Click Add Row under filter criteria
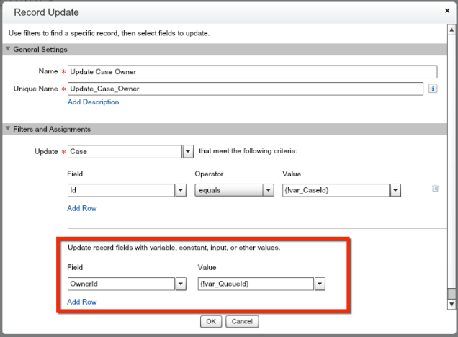The height and width of the screenshot is (337, 458). (x=81, y=208)
